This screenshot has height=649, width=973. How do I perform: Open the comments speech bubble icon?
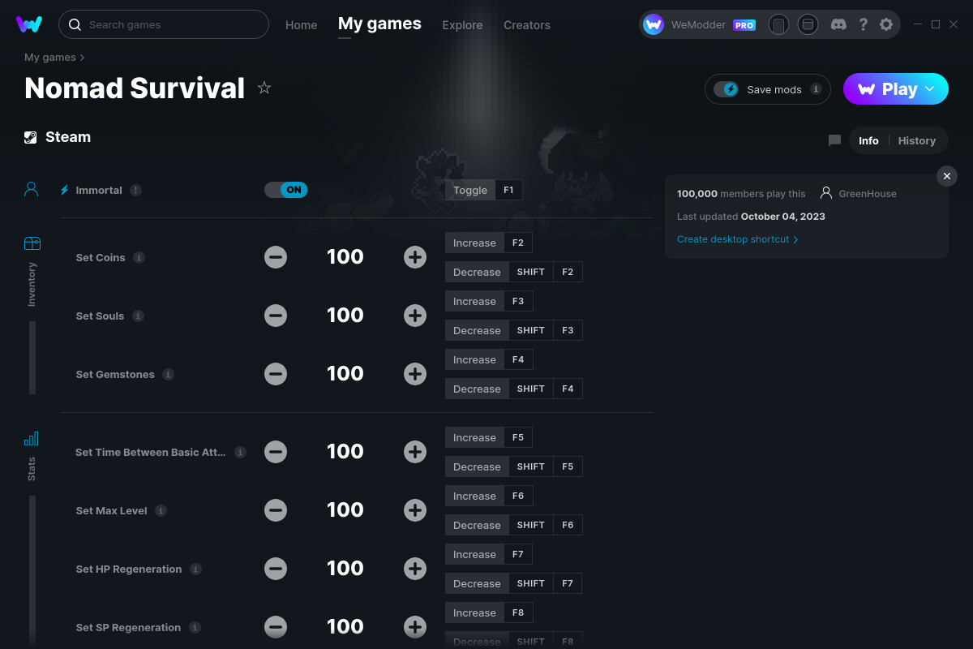pos(834,140)
